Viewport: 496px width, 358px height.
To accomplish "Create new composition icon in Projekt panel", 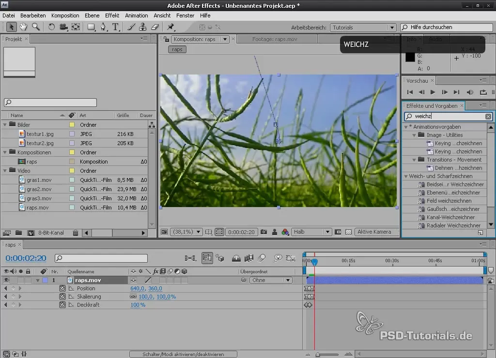I will pos(31,233).
